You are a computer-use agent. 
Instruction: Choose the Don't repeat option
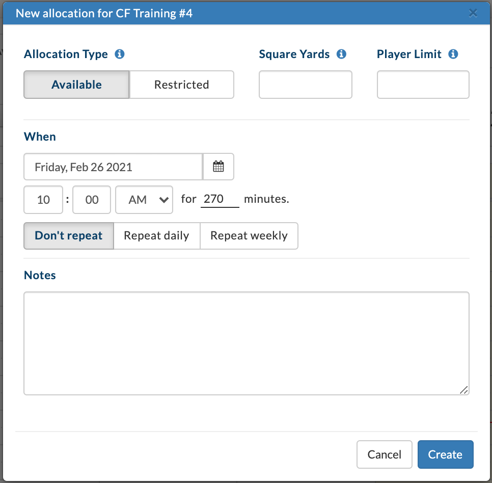point(69,236)
